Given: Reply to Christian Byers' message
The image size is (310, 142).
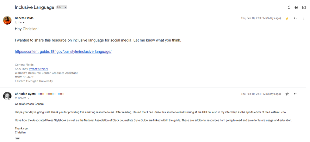Looking at the screenshot, I should (295, 94).
